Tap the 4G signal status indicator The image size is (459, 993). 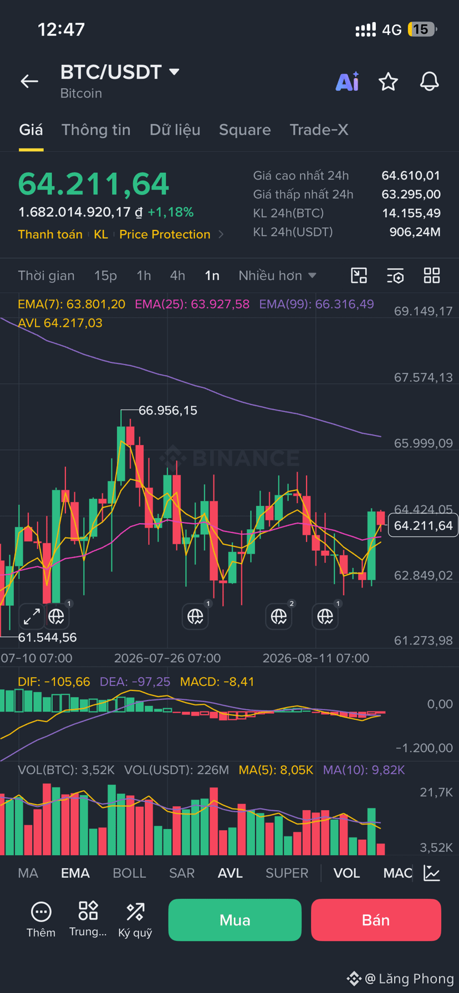pyautogui.click(x=392, y=30)
